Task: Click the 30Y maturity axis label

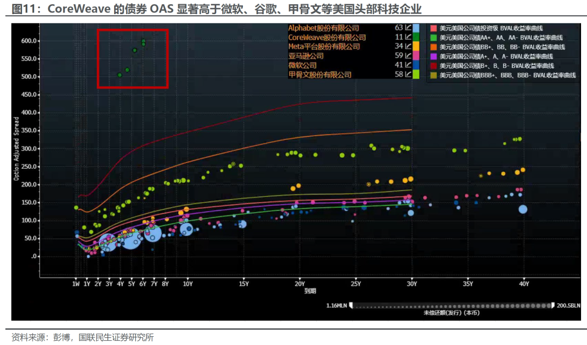Action: 412,284
